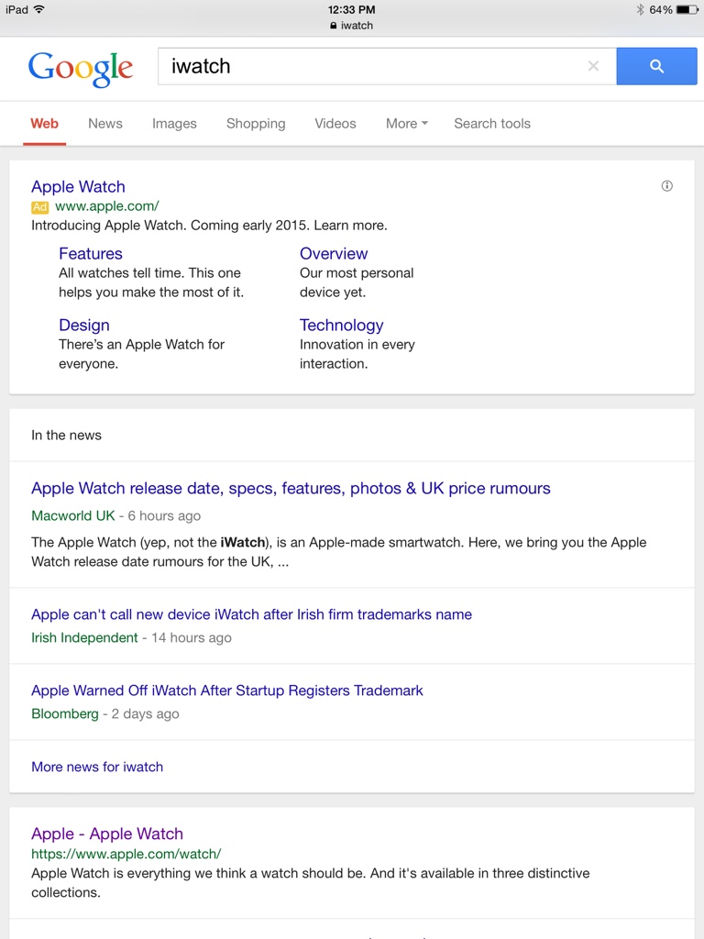Image resolution: width=704 pixels, height=939 pixels.
Task: Tap the Google logo
Action: click(x=81, y=68)
